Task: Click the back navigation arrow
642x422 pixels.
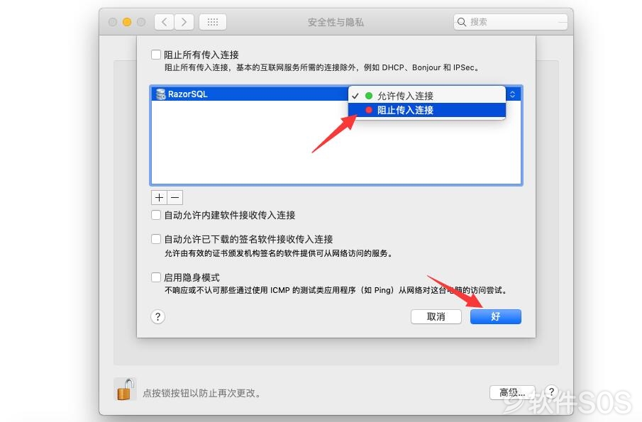Action: (x=164, y=22)
